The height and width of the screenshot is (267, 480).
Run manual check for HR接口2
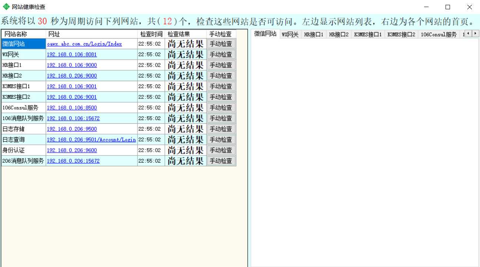[x=221, y=76]
